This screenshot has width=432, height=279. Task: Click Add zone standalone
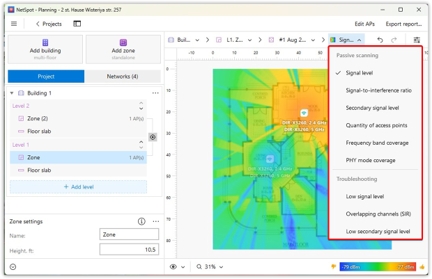123,49
